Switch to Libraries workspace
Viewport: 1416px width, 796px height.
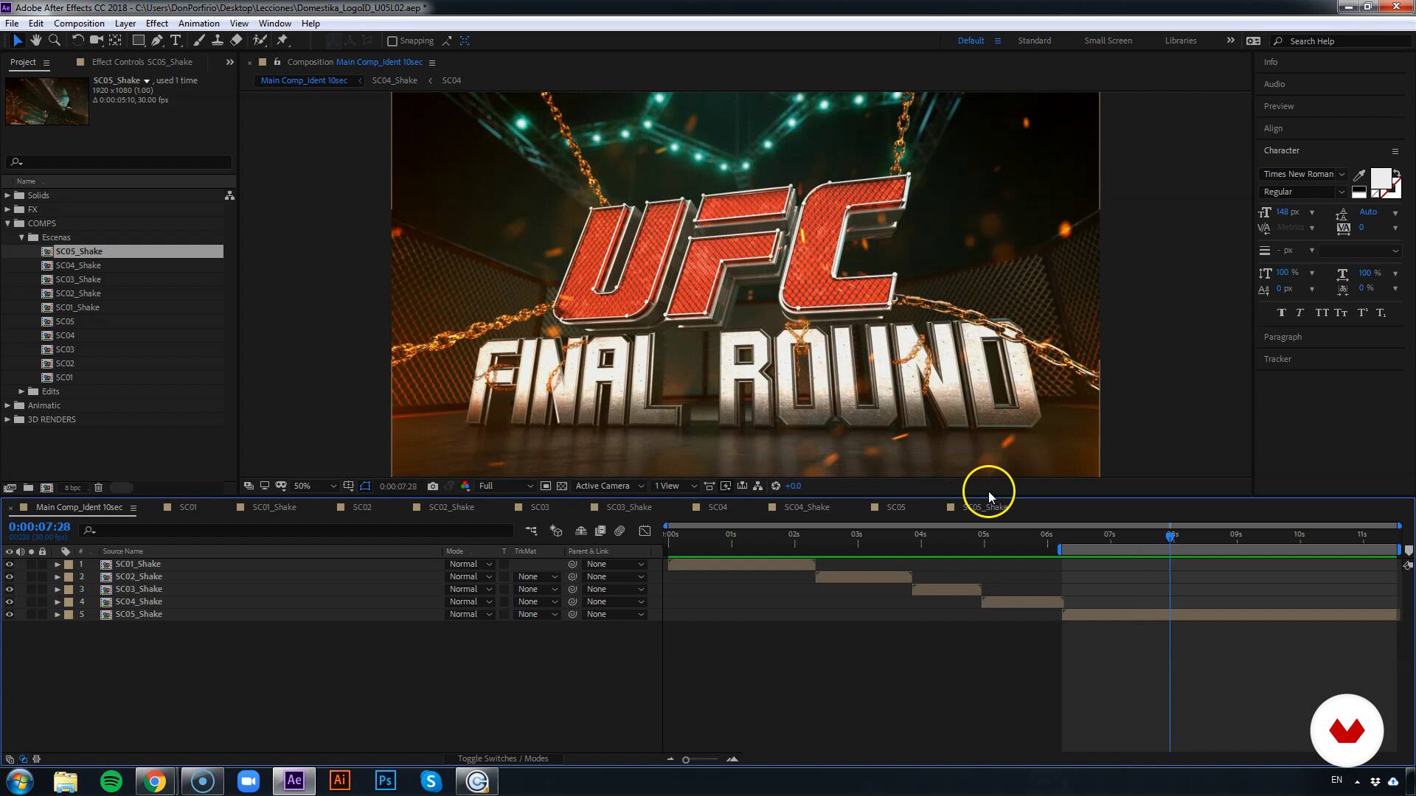pyautogui.click(x=1181, y=41)
